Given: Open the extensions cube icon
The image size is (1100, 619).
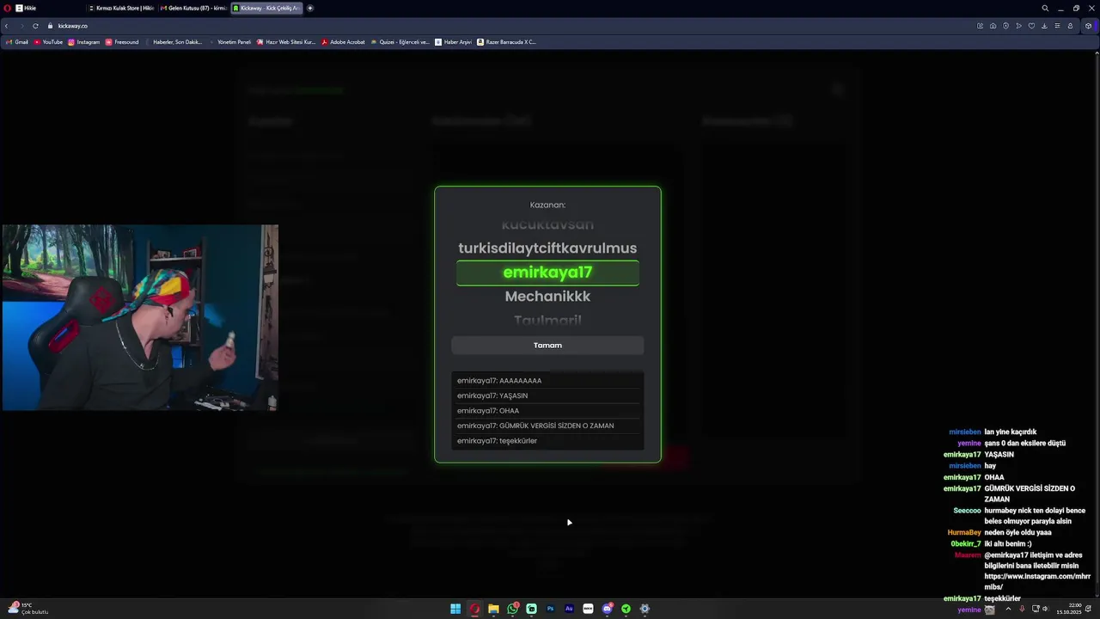Looking at the screenshot, I should pyautogui.click(x=1089, y=26).
